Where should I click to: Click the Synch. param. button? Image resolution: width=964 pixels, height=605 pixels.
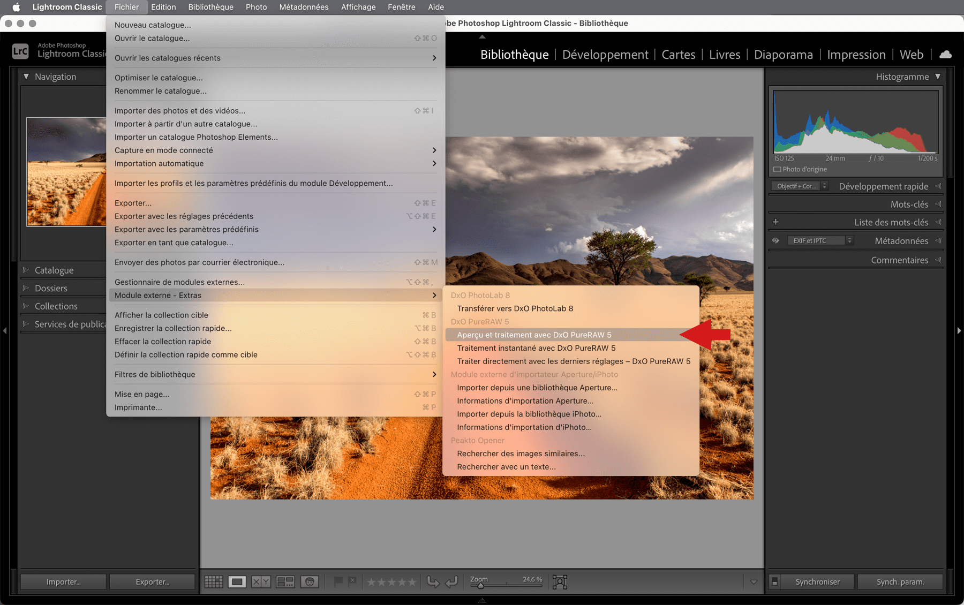click(x=900, y=581)
